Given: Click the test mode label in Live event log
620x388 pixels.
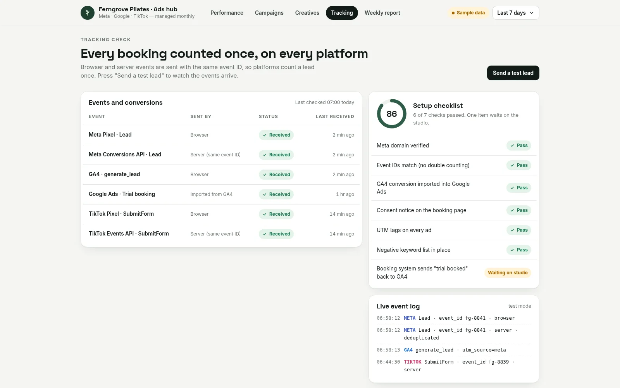Looking at the screenshot, I should 520,306.
